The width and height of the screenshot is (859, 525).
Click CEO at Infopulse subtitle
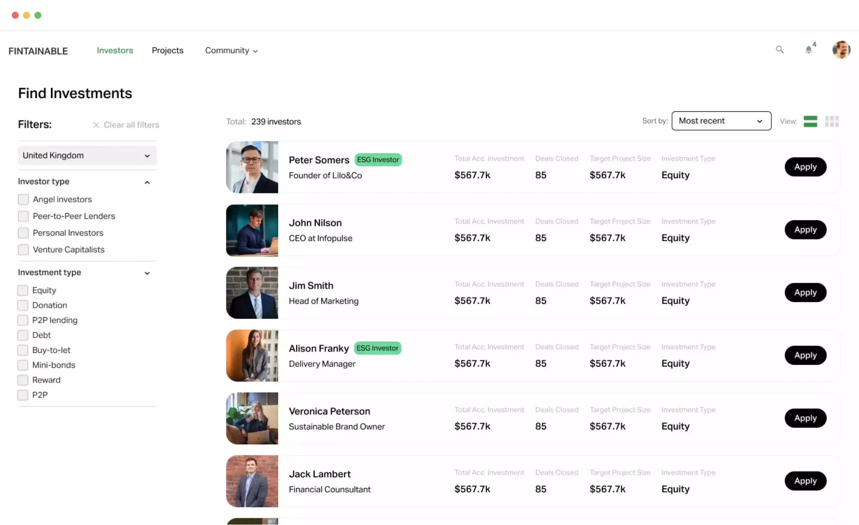(x=320, y=238)
